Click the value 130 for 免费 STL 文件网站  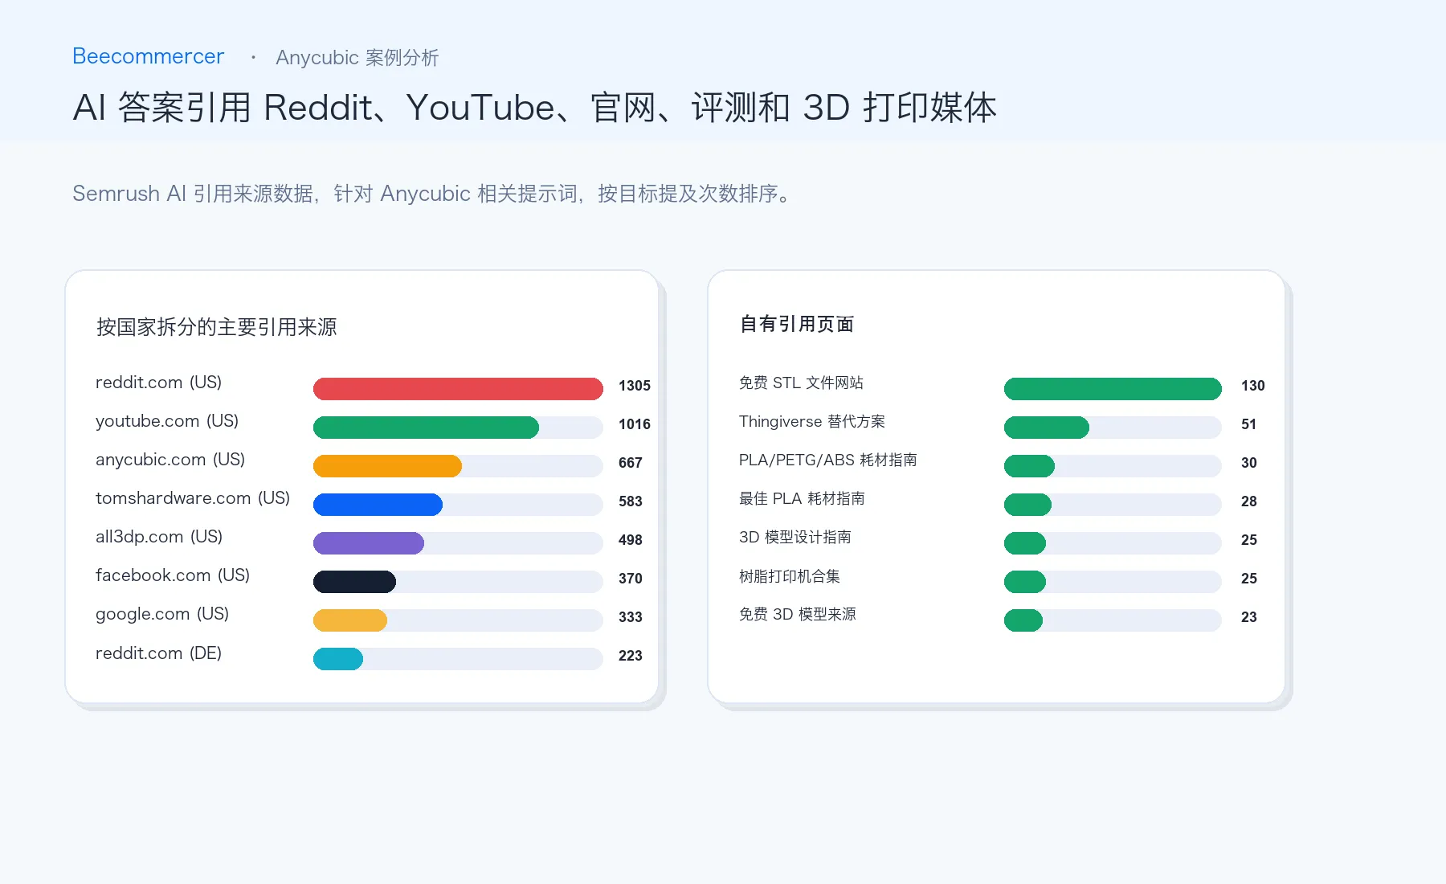pyautogui.click(x=1253, y=386)
